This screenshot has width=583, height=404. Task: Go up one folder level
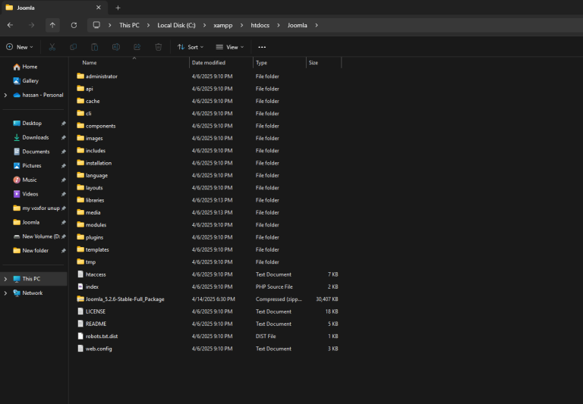[52, 25]
